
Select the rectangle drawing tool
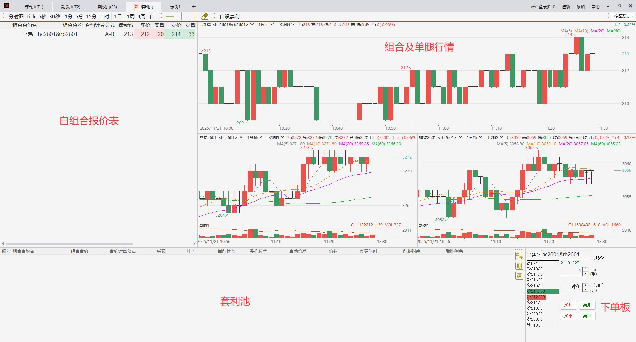(193, 16)
